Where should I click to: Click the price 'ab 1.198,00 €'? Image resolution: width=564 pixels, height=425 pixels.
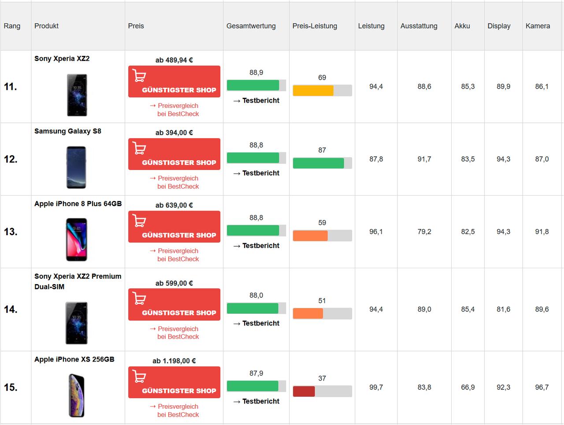pos(174,361)
